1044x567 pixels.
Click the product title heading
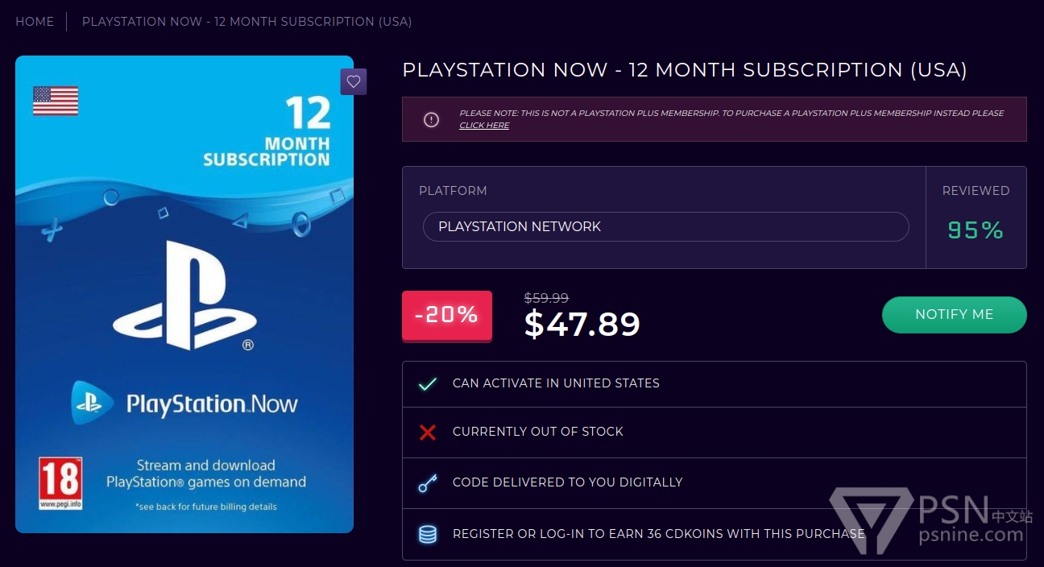(x=685, y=70)
